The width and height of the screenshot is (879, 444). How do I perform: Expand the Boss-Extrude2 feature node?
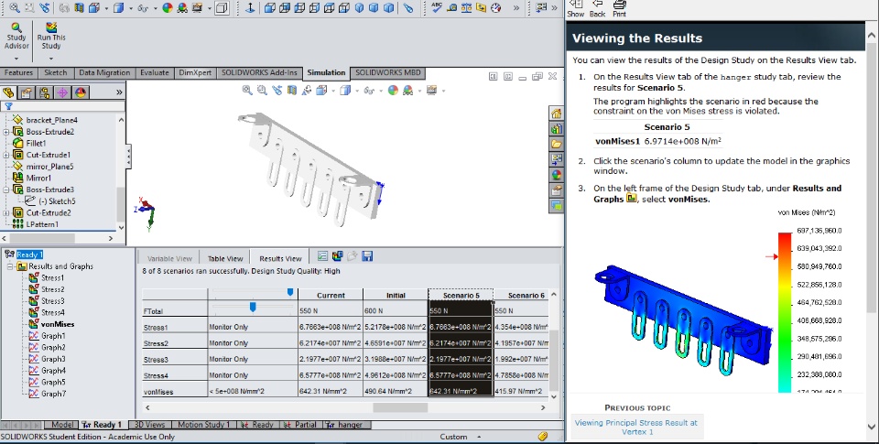click(6, 132)
